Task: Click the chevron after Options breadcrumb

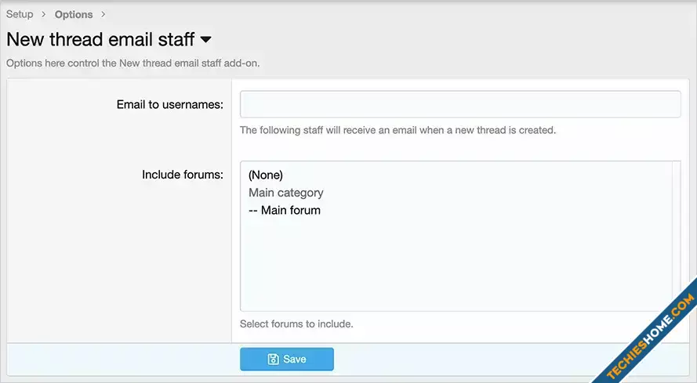Action: tap(103, 15)
